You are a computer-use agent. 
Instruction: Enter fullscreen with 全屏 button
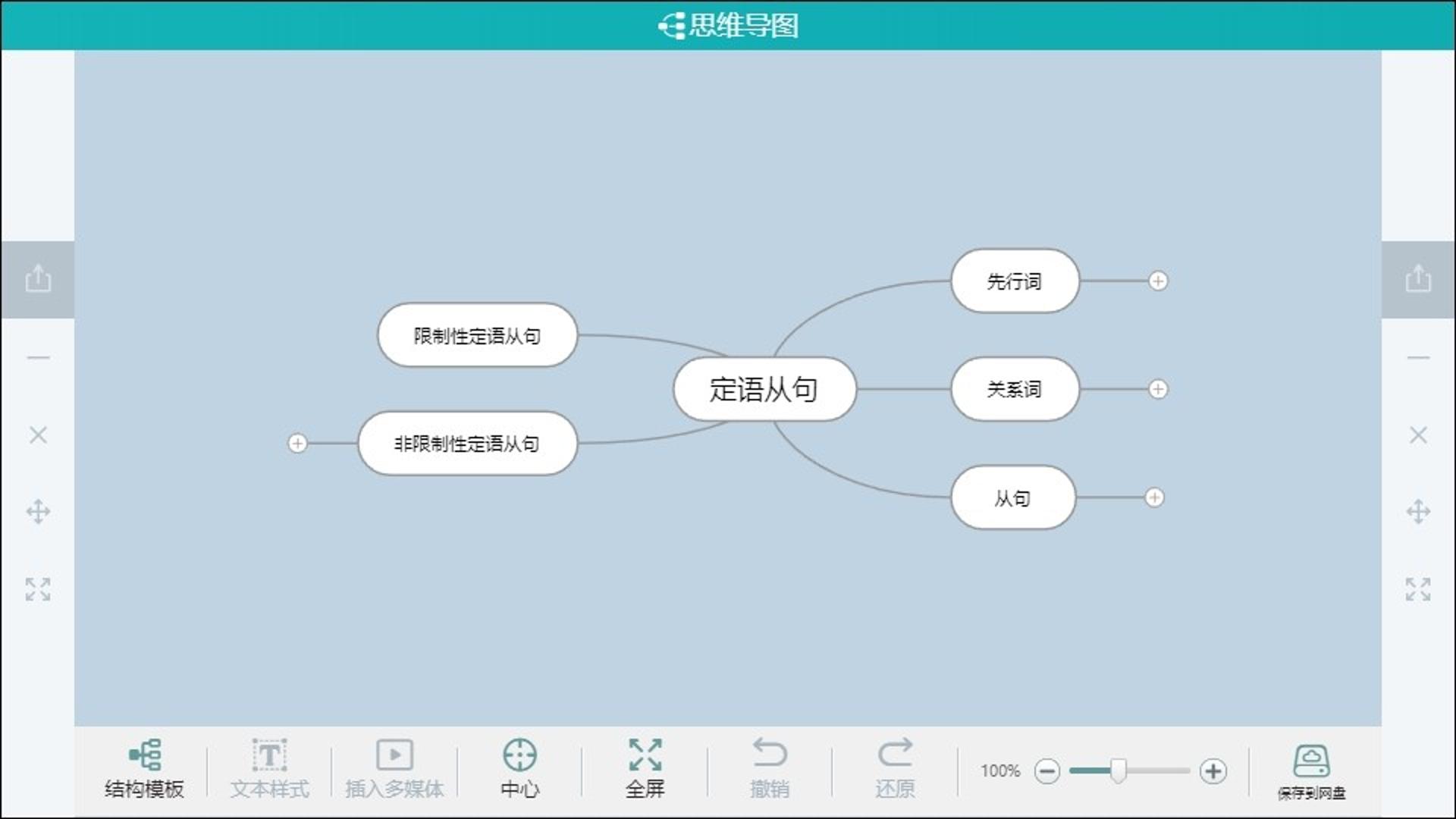[645, 769]
